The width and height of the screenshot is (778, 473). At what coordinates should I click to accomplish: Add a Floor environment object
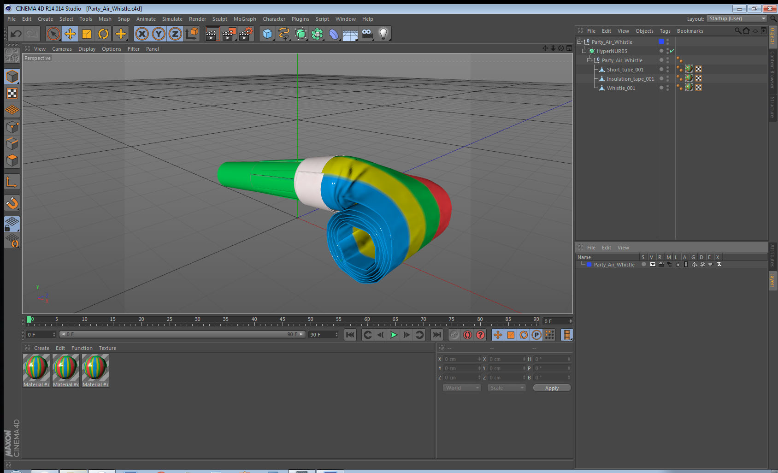(x=350, y=34)
